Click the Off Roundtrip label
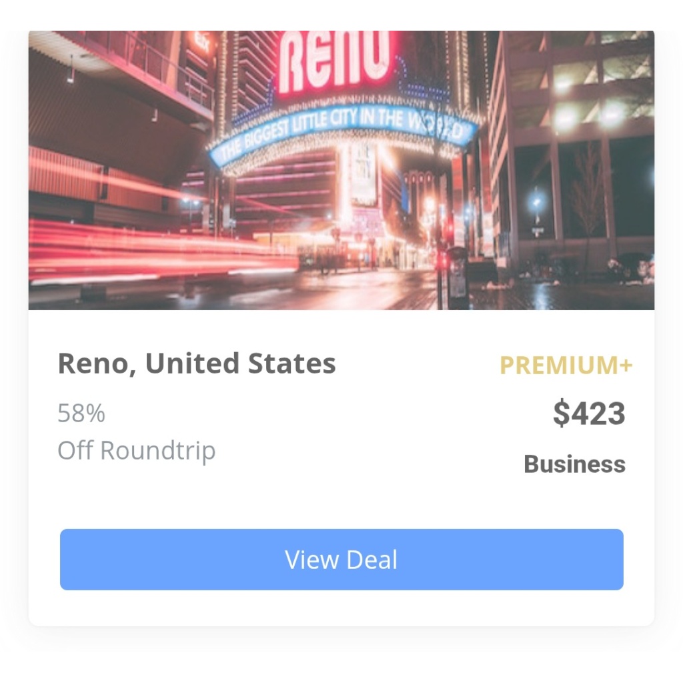This screenshot has height=683, width=683. pyautogui.click(x=137, y=450)
